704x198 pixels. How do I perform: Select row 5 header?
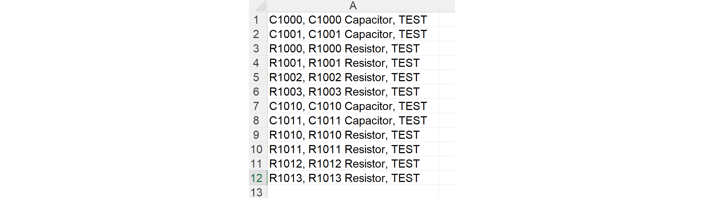coord(256,77)
